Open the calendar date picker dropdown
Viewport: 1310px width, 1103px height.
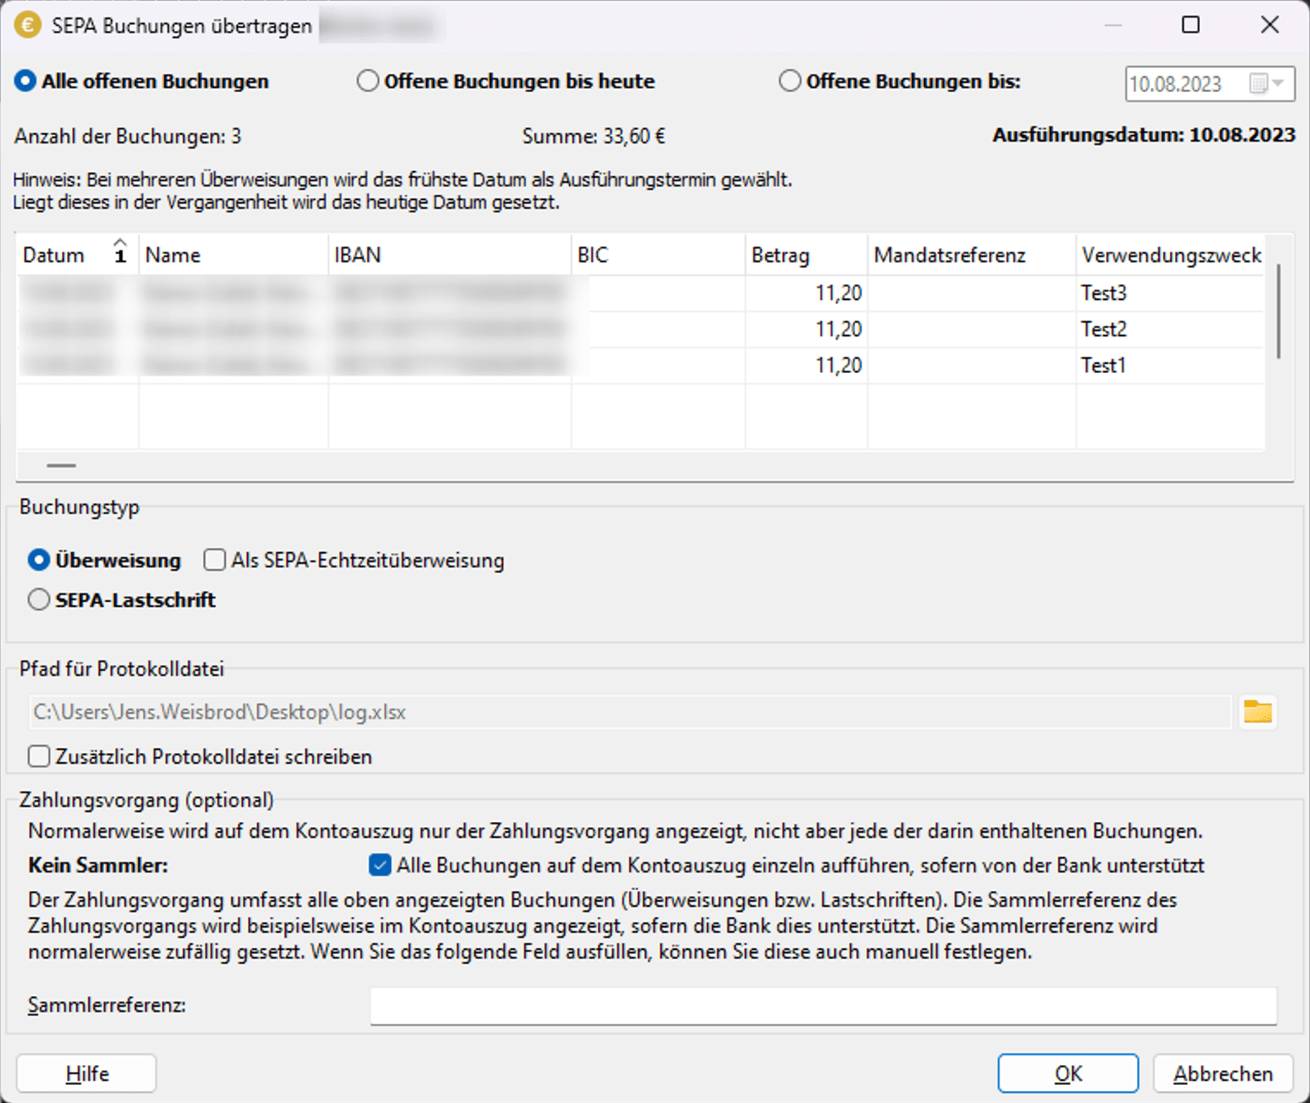1278,84
